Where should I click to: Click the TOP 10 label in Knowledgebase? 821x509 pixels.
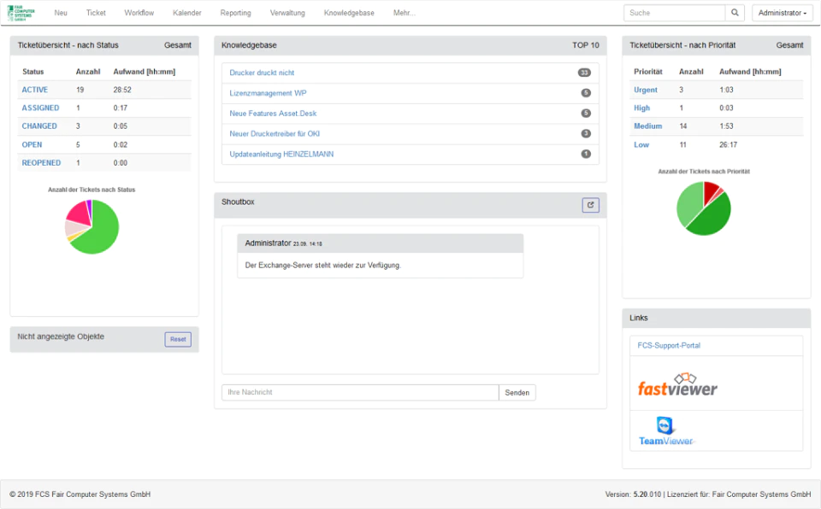[x=585, y=45]
